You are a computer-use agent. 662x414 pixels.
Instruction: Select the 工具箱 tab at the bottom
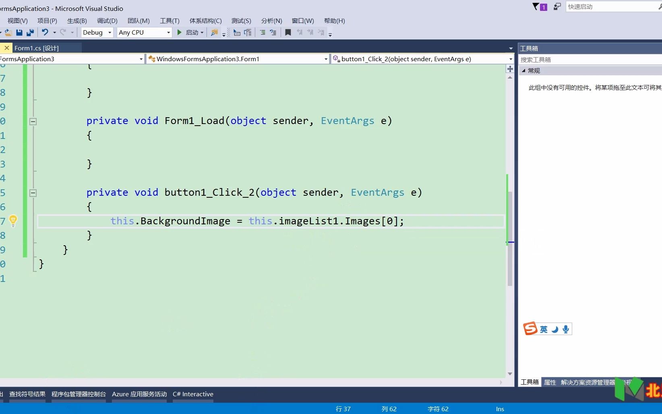pyautogui.click(x=530, y=382)
